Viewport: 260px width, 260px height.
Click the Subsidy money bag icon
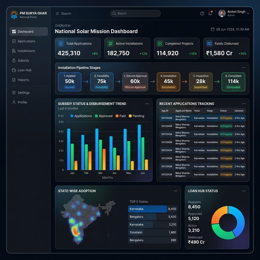(14, 60)
